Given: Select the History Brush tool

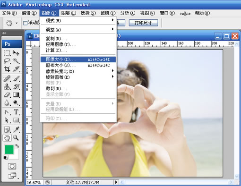Looking at the screenshot, I should (x=16, y=86).
